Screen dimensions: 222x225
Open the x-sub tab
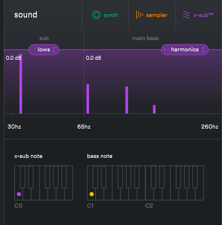(198, 15)
